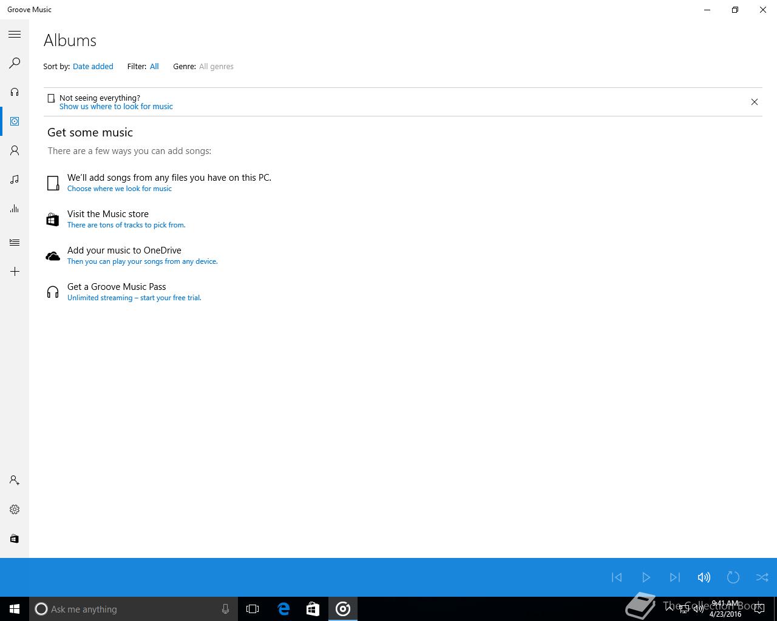Change the Filter All option
This screenshot has width=777, height=621.
154,67
